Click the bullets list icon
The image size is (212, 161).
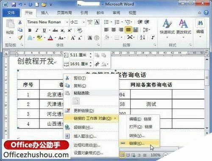[x=106, y=22]
